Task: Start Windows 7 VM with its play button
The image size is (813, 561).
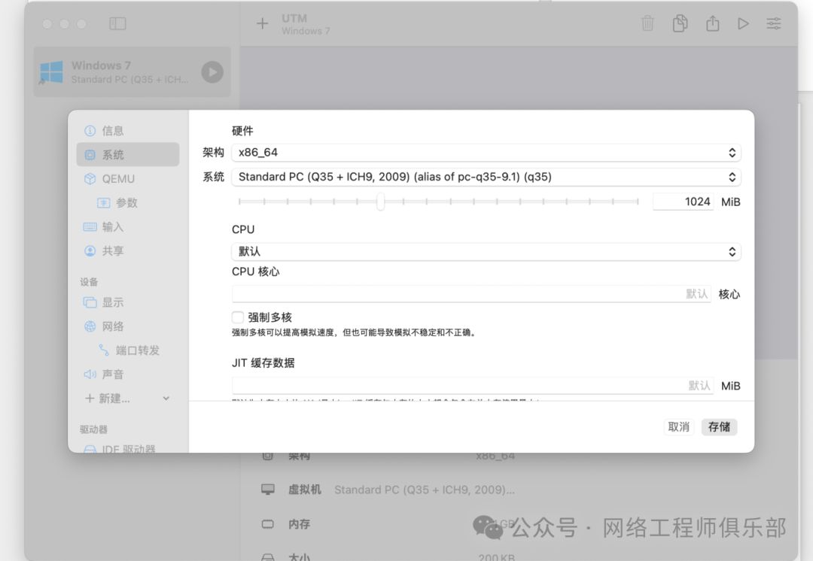Action: click(x=212, y=72)
